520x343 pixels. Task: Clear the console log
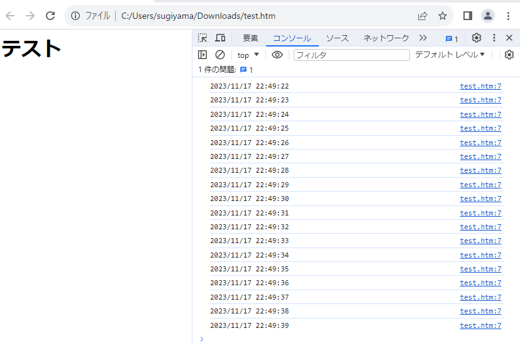pyautogui.click(x=220, y=55)
